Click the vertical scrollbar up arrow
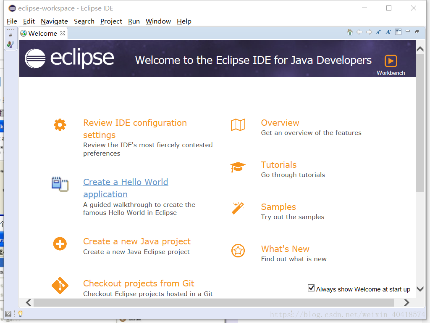 (420, 49)
